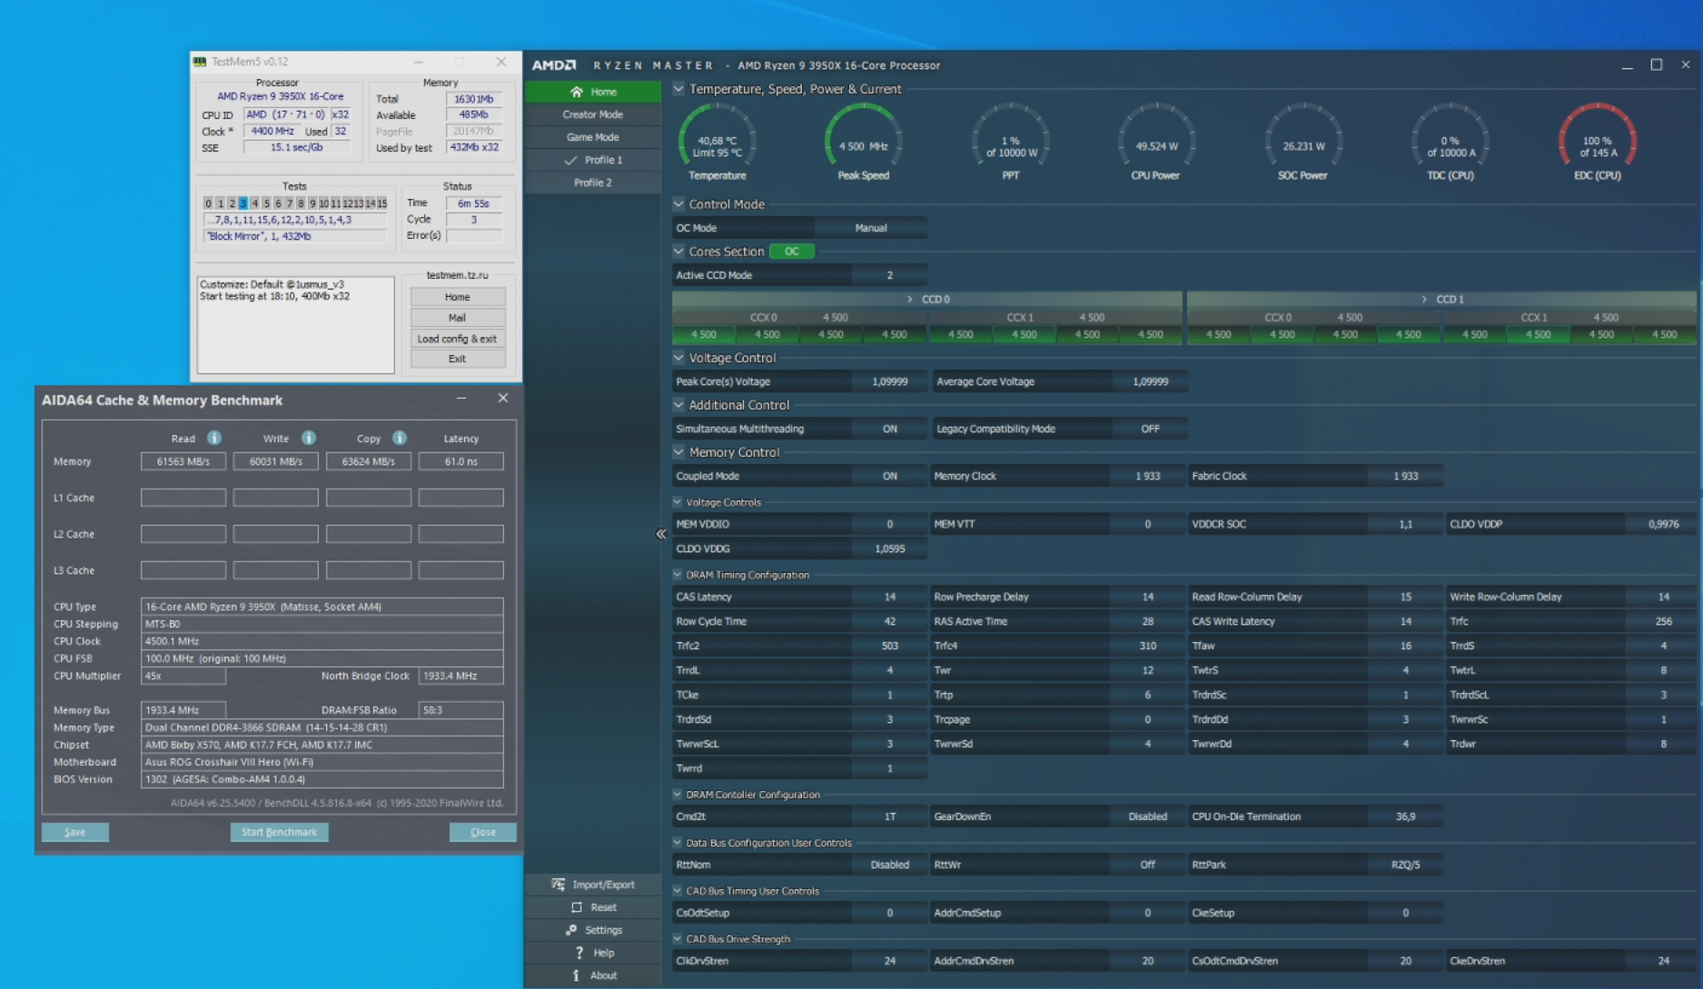Click the Home icon in Ryzen Master sidebar

(x=576, y=92)
